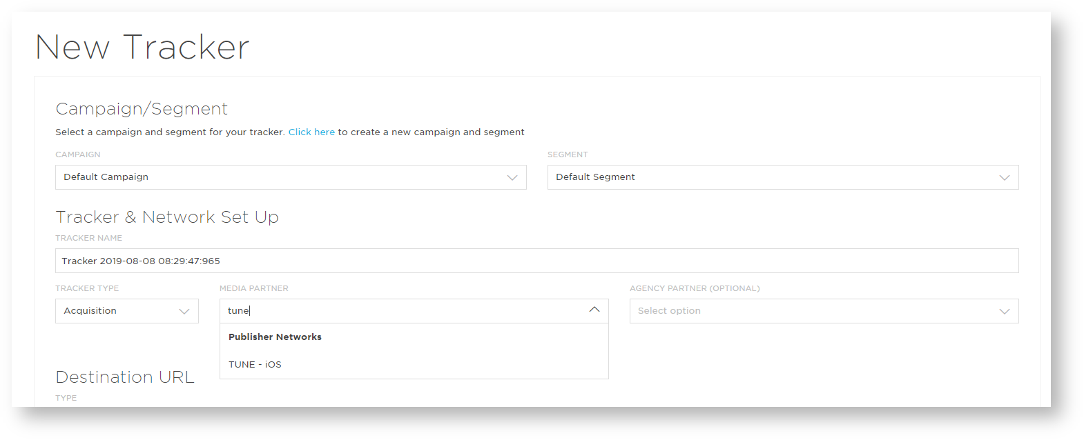Viewport: 1084px width, 440px height.
Task: Open the Agency Partner optional dropdown
Action: point(824,311)
